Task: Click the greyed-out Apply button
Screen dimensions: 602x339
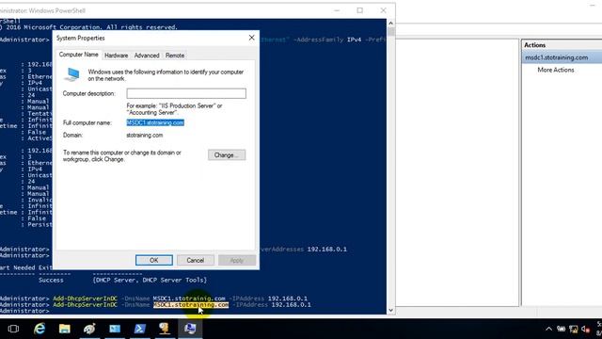Action: point(237,260)
